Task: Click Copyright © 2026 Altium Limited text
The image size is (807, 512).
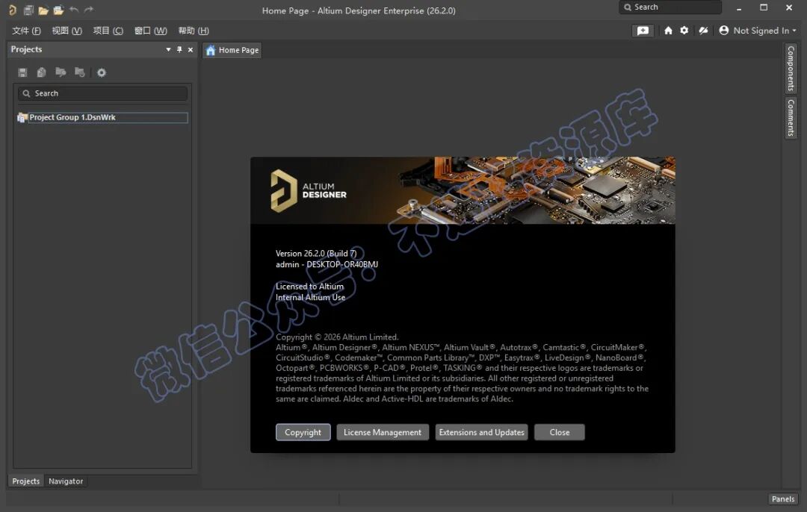Action: 337,337
